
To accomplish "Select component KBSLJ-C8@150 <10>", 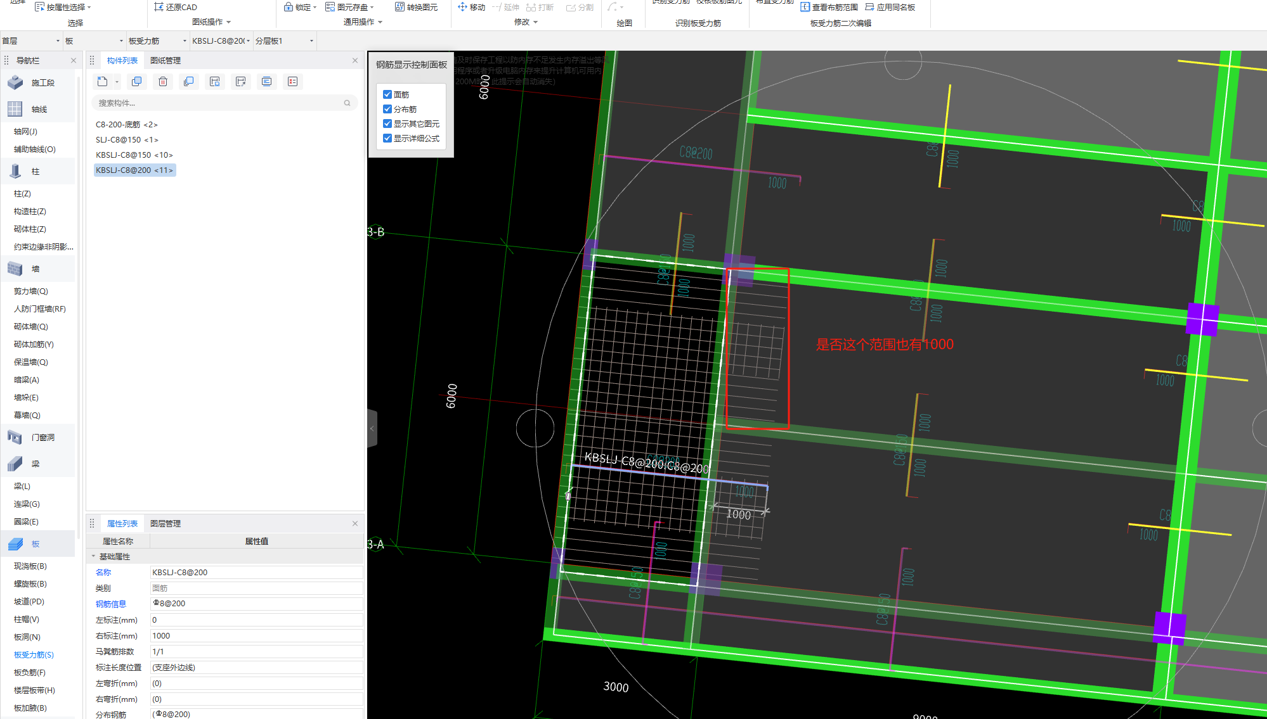I will point(134,155).
